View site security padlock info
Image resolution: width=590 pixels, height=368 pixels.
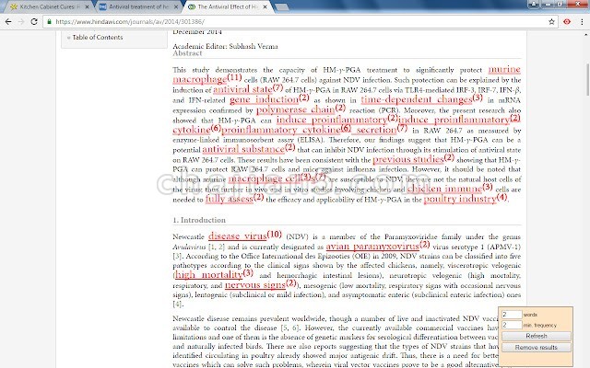pos(49,22)
